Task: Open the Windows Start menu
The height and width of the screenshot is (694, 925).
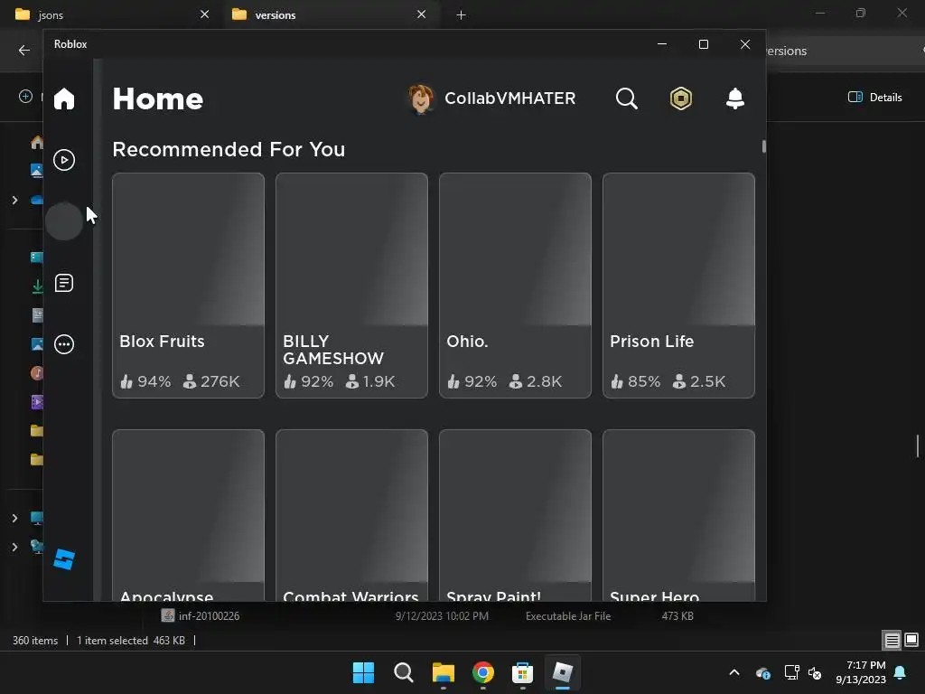Action: click(x=363, y=672)
